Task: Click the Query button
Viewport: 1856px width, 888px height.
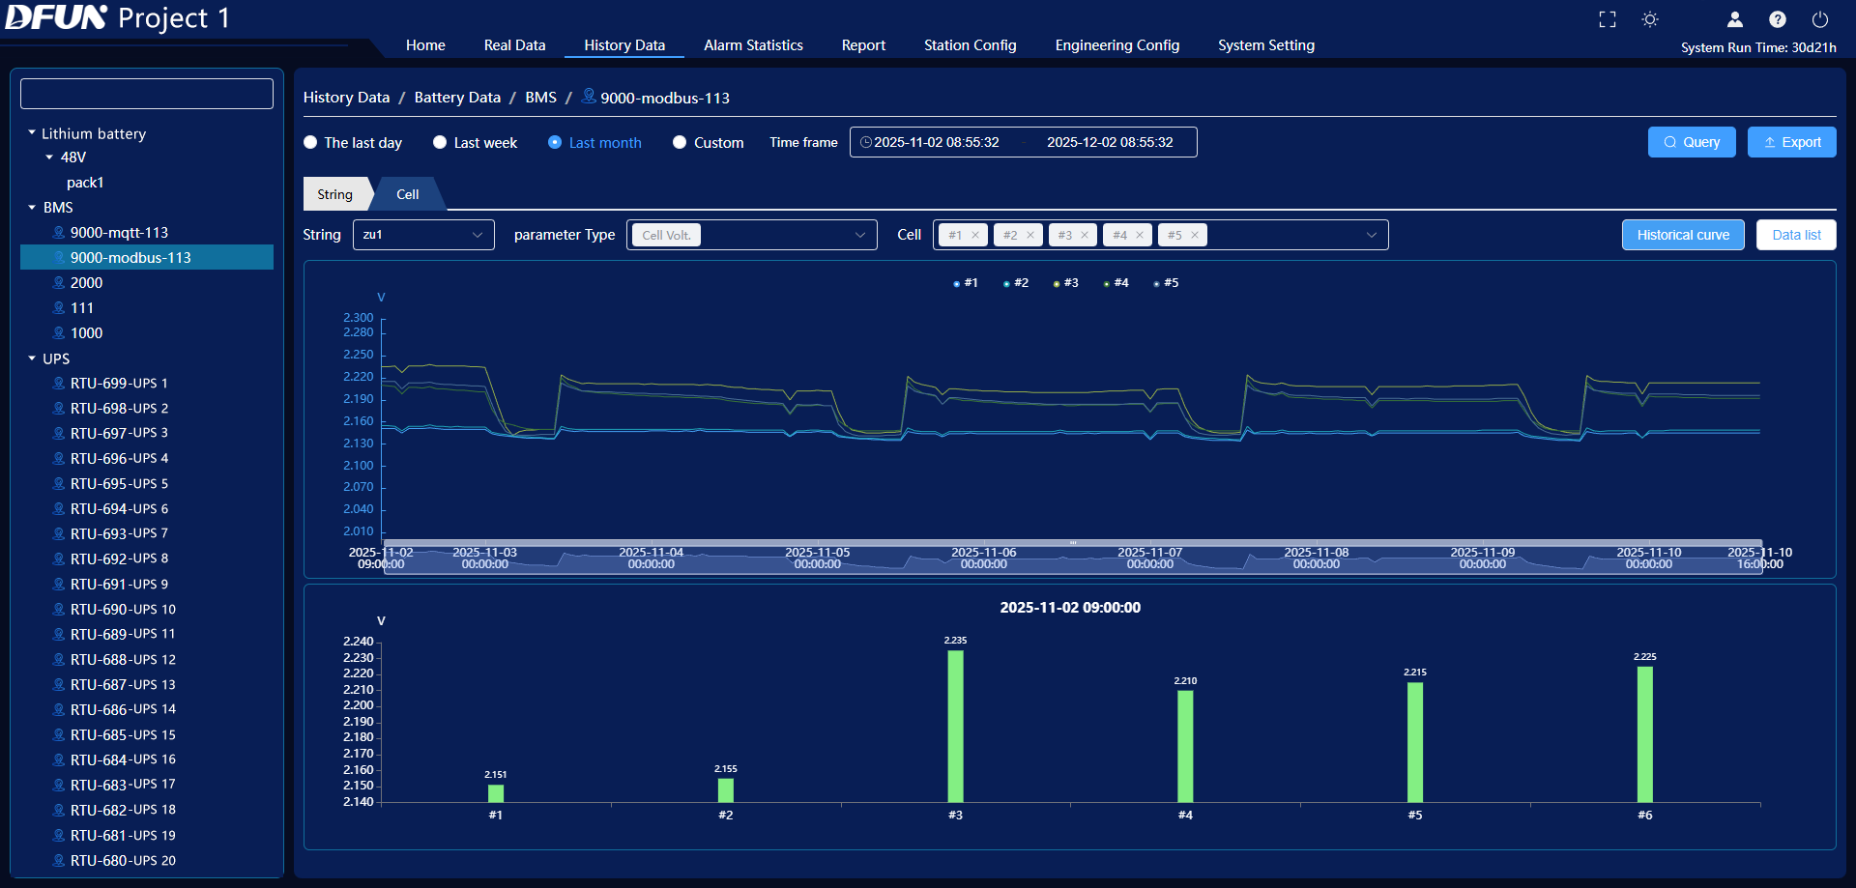Action: point(1692,142)
